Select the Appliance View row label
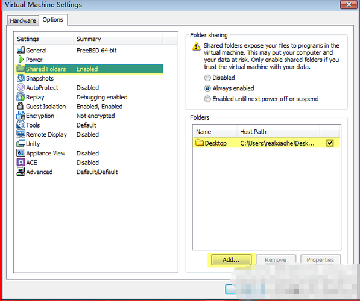This screenshot has height=301, width=360. click(46, 153)
